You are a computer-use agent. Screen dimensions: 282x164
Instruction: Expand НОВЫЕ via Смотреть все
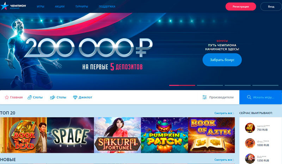(x=224, y=160)
